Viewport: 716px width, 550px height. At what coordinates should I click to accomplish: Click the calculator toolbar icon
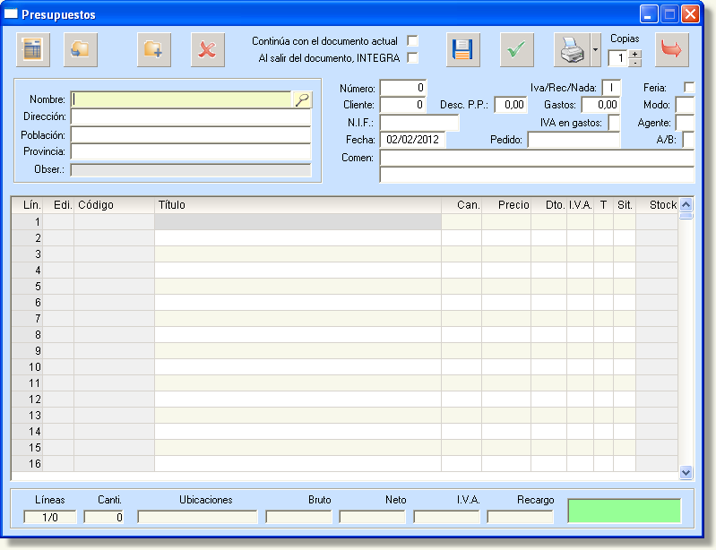33,50
